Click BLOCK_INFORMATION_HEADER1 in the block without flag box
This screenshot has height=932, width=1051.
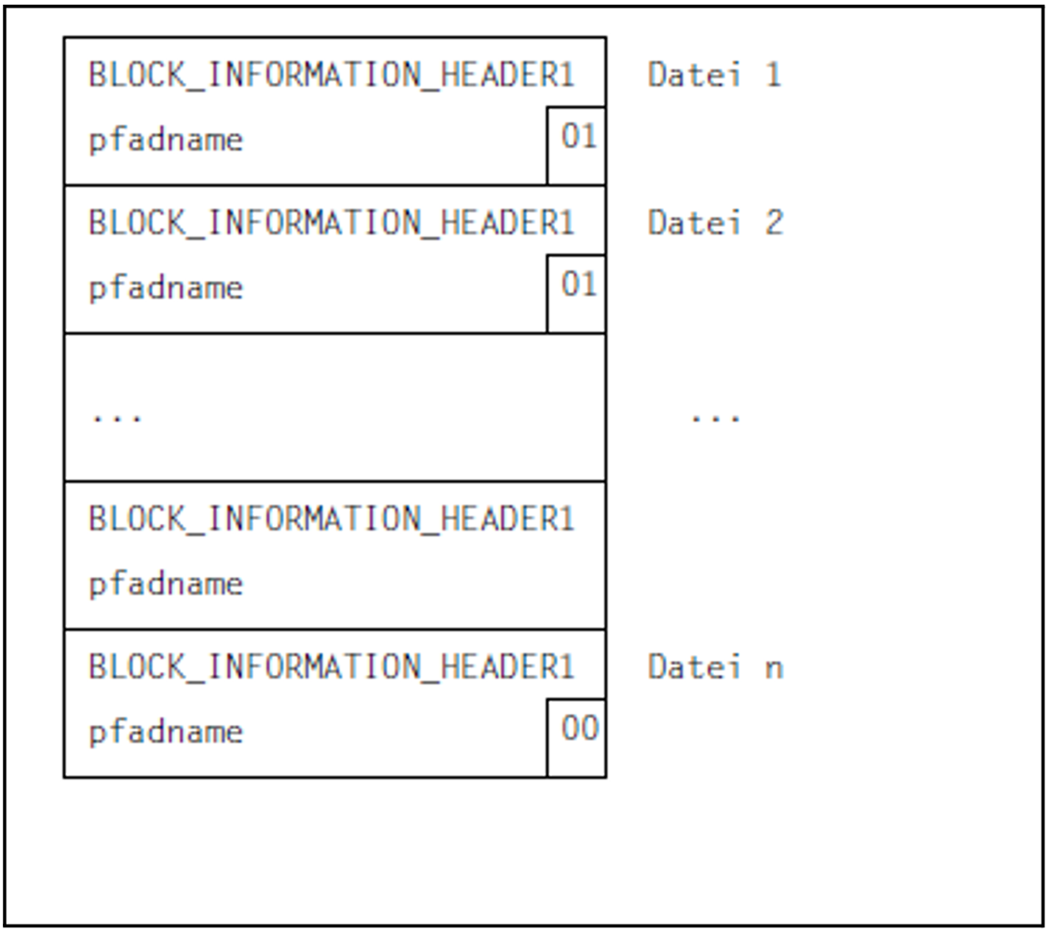pyautogui.click(x=331, y=519)
